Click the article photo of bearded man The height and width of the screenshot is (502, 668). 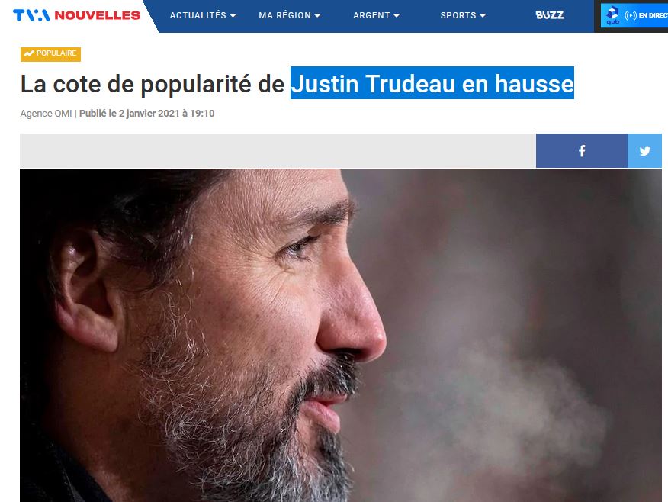341,335
